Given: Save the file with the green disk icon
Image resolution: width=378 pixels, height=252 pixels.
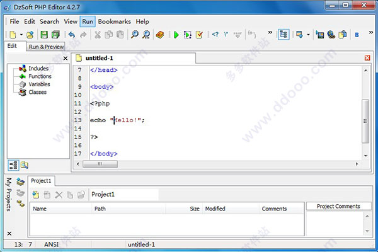Looking at the screenshot, I should coord(44,35).
